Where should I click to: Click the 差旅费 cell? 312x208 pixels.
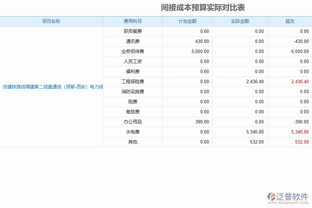click(x=133, y=112)
